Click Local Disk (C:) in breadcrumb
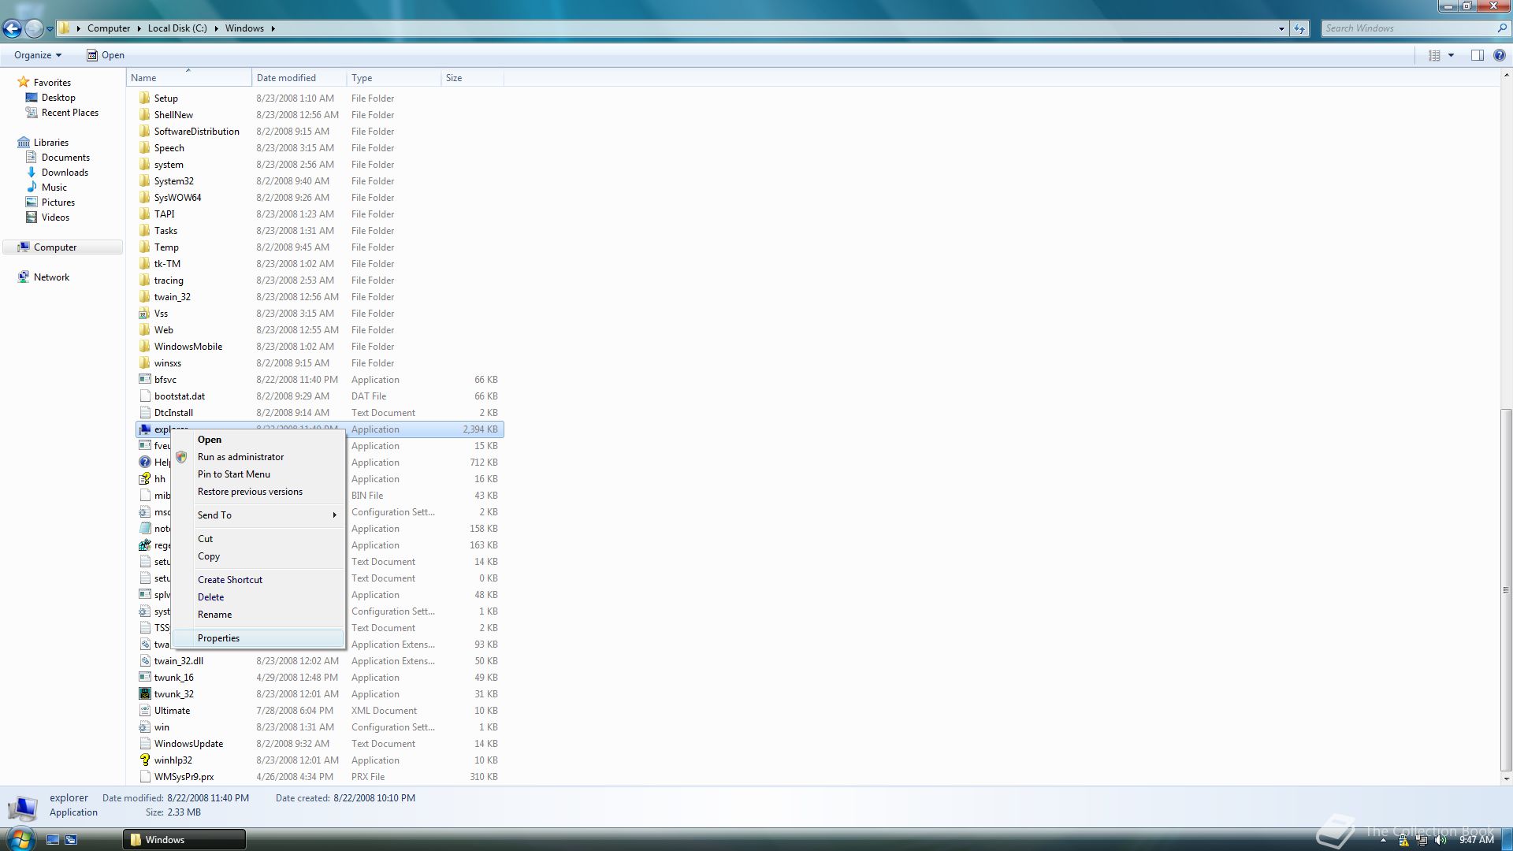The width and height of the screenshot is (1513, 851). click(177, 28)
